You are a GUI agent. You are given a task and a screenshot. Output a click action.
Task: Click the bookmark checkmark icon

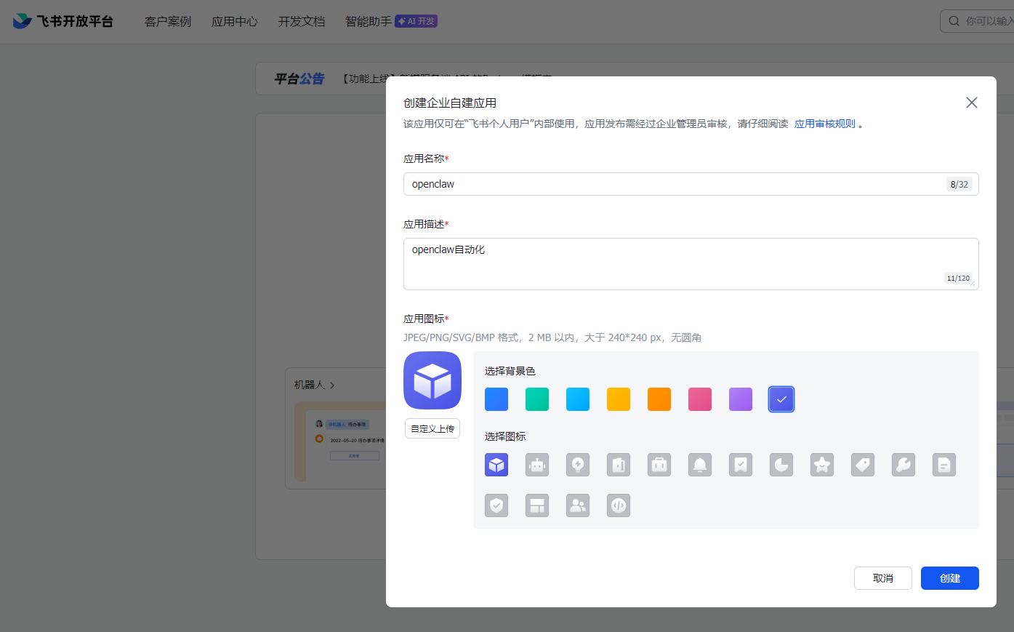click(x=741, y=465)
